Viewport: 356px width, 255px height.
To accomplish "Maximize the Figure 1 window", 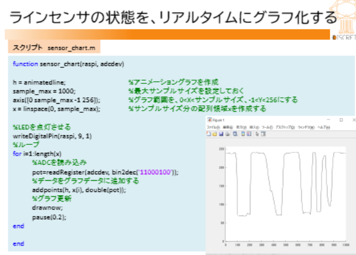I will click(341, 121).
